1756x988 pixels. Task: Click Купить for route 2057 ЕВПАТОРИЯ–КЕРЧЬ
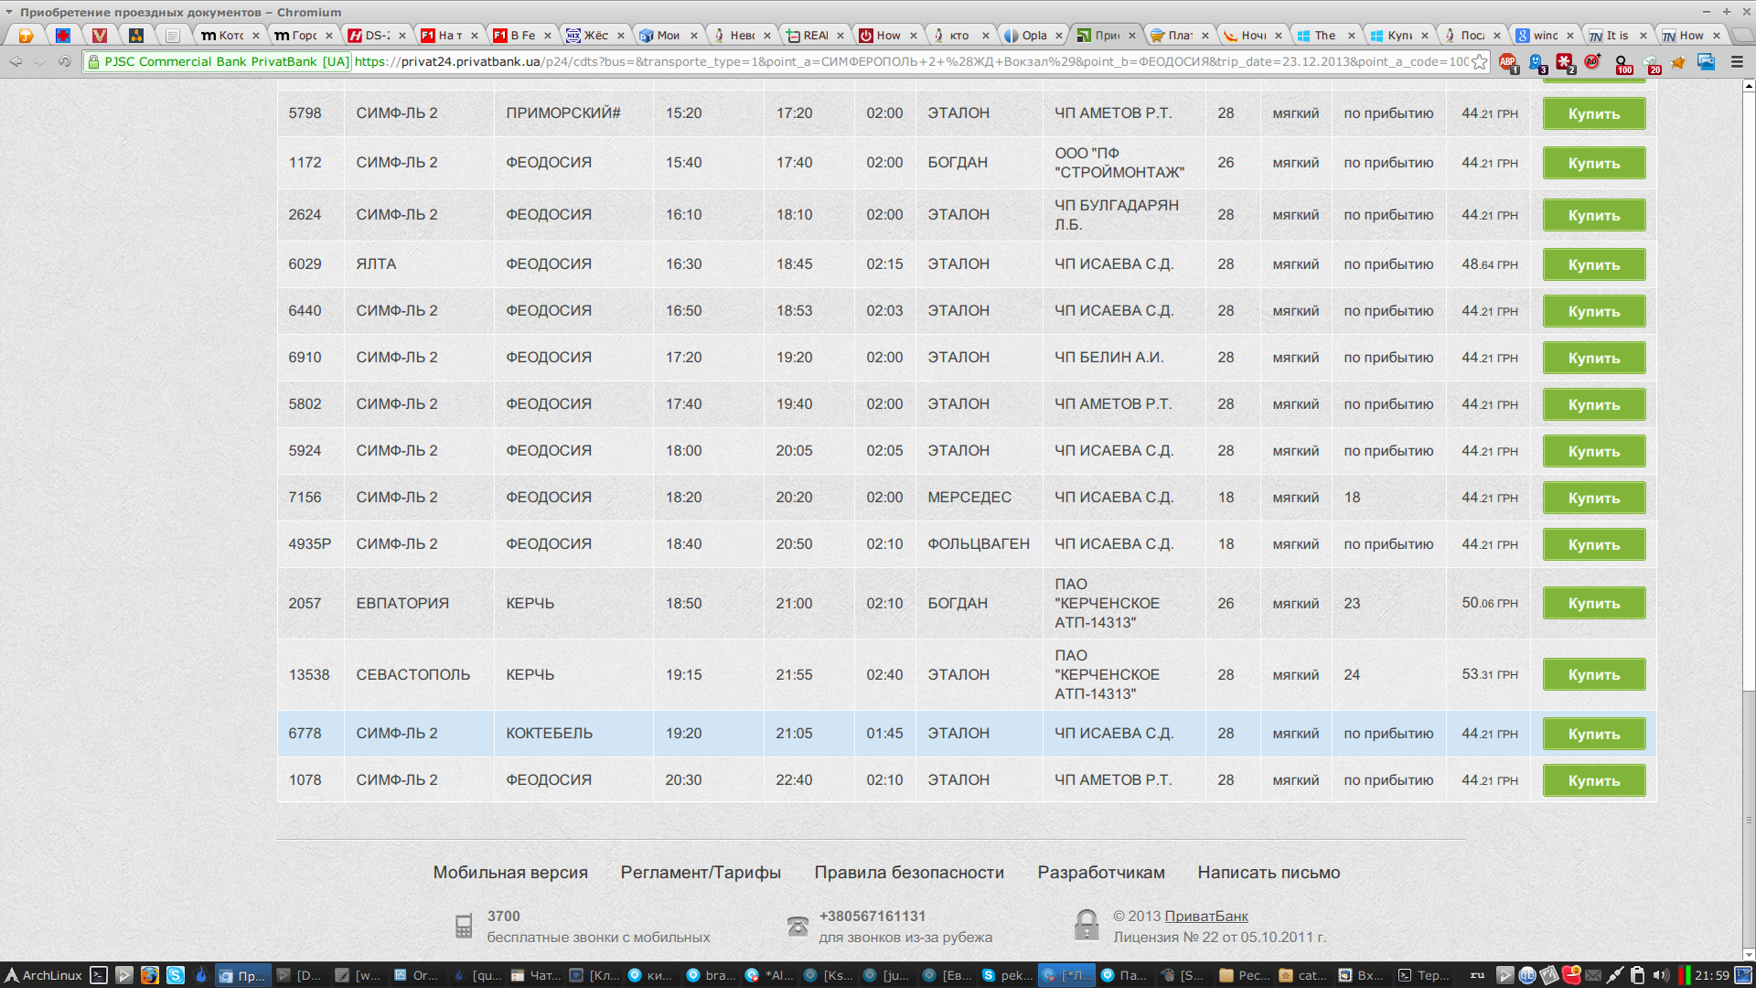point(1593,604)
